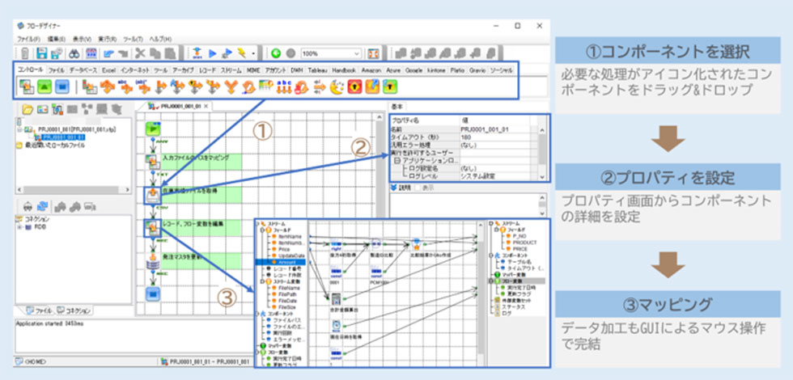Image resolution: width=793 pixels, height=380 pixels.
Task: Switch to the データベース component tab
Action: point(83,70)
